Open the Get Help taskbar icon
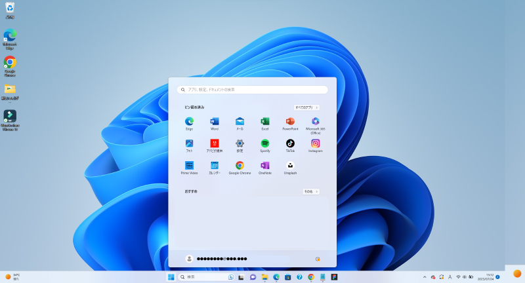The image size is (525, 283). 299,277
